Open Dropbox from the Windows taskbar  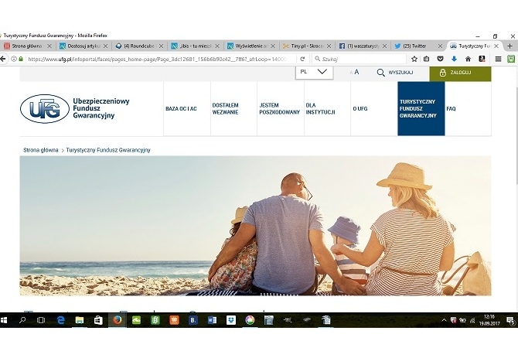point(231,319)
